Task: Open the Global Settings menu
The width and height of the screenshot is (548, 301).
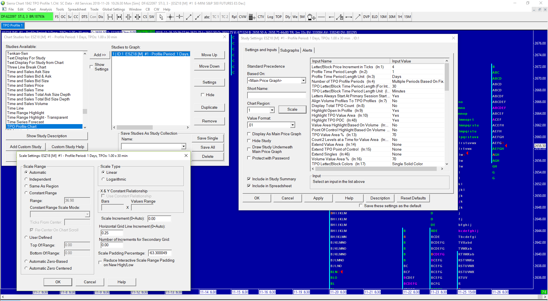Action: [x=114, y=9]
